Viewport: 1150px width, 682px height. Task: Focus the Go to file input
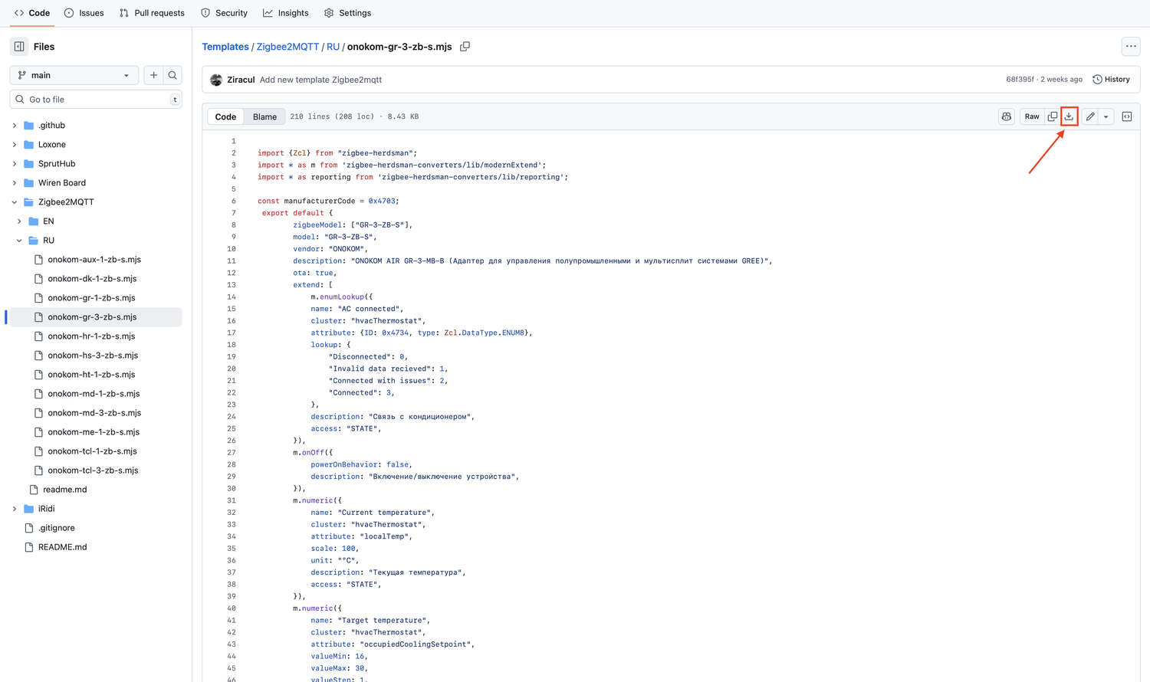(x=96, y=100)
